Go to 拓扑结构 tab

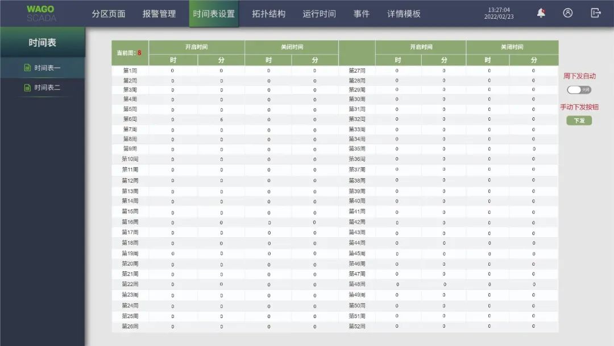[269, 14]
